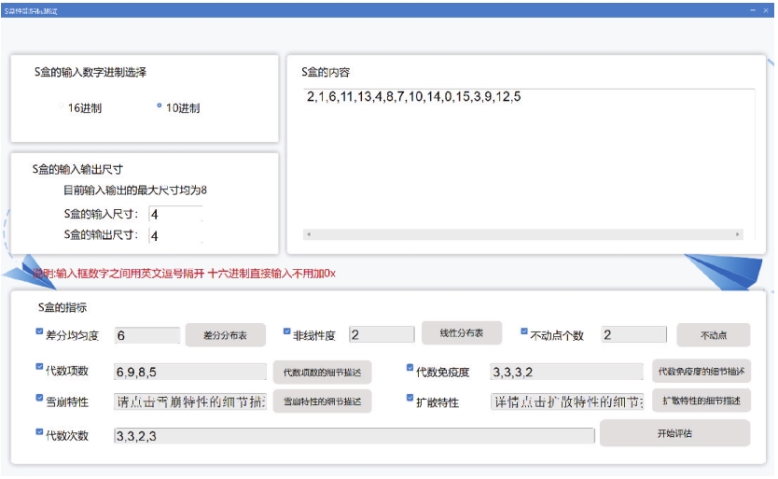This screenshot has width=778, height=479.
Task: Select the 10进制 radio button
Action: click(x=160, y=106)
